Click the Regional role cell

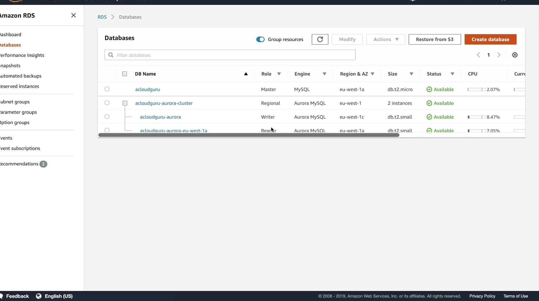(270, 103)
